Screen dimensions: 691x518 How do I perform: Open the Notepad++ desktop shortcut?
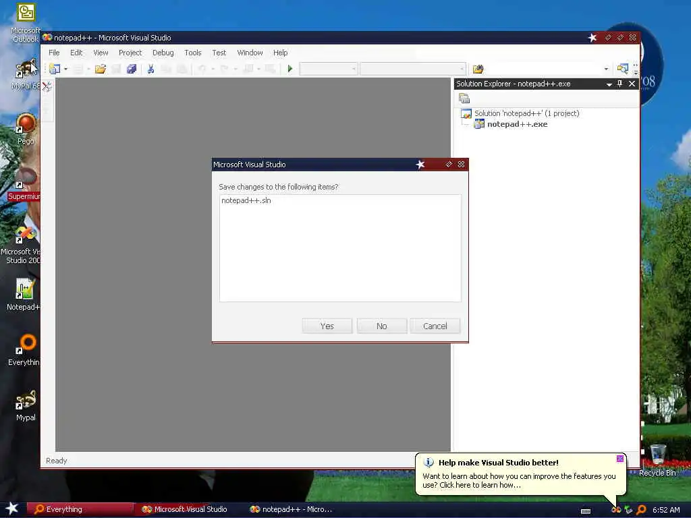point(24,294)
